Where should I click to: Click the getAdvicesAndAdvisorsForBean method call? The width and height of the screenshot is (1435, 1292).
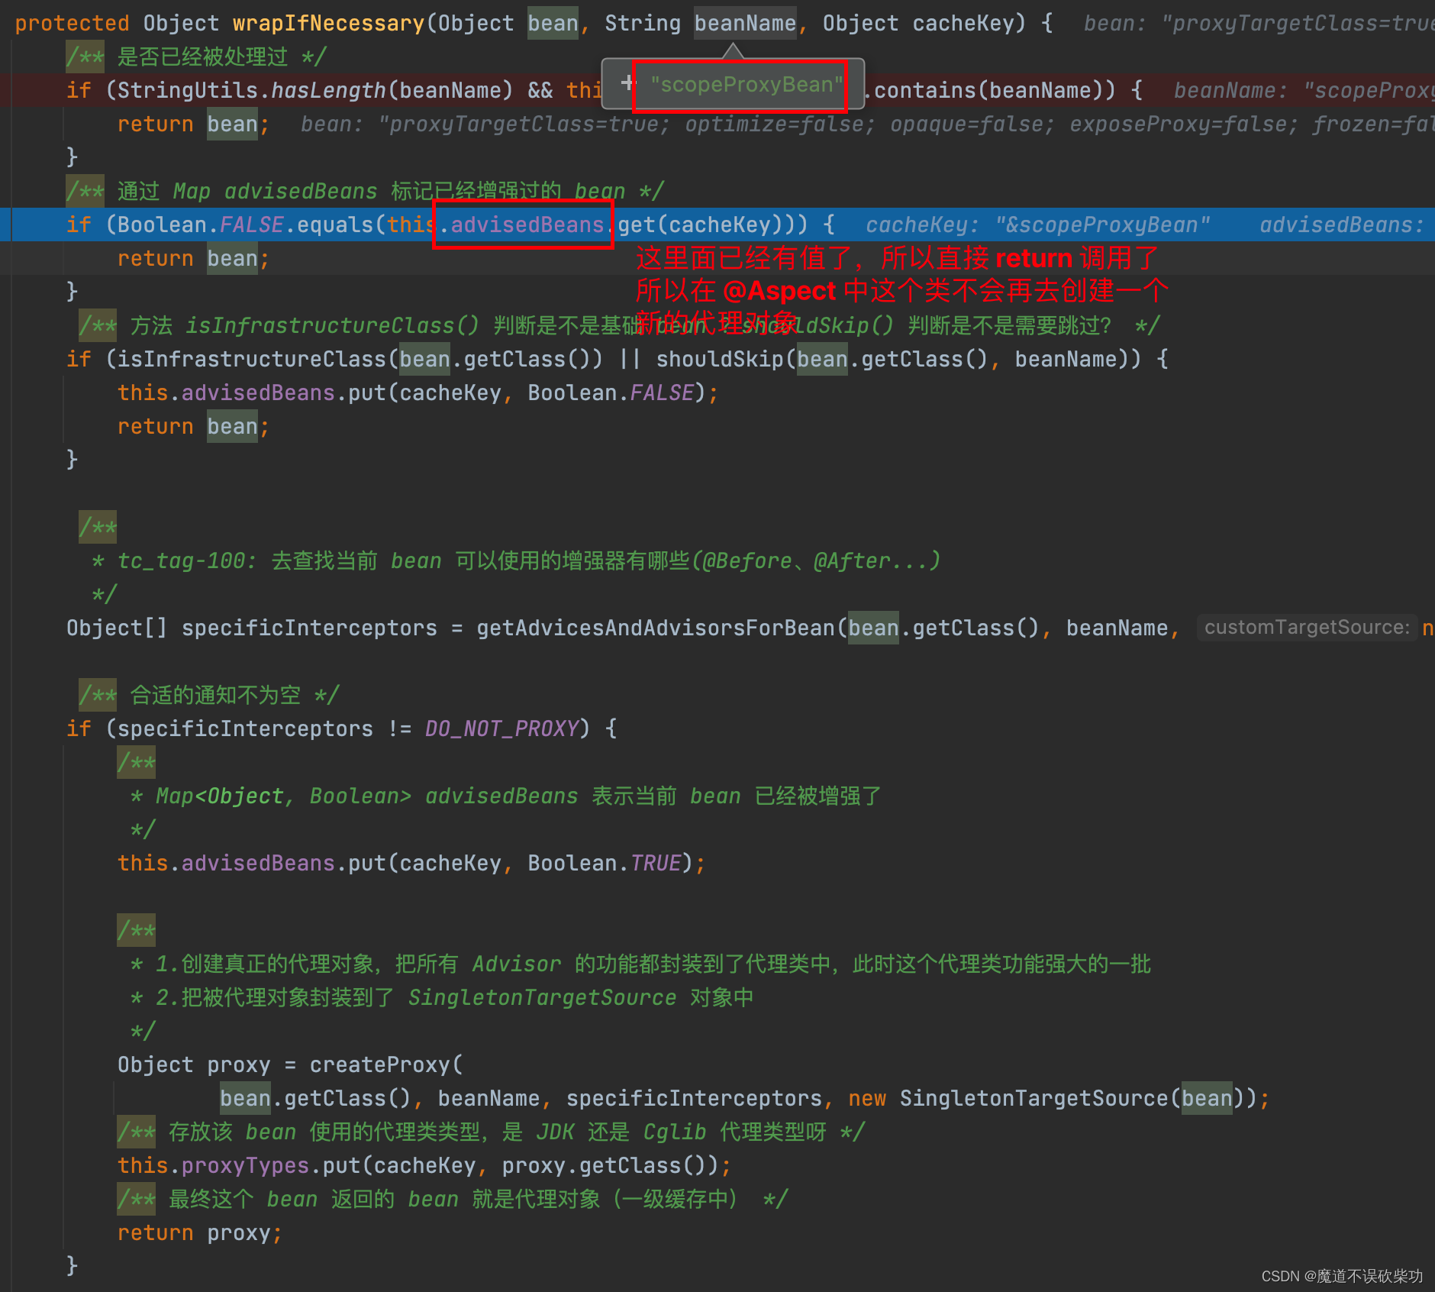tap(656, 628)
